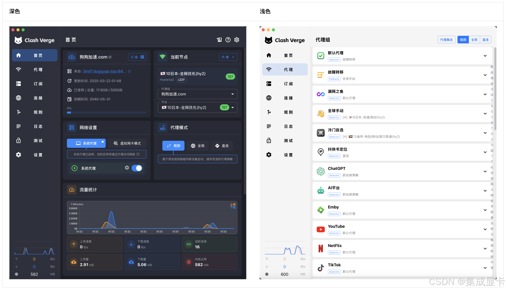Click the active connections link icon
Screen dimensions: 506x290
pyautogui.click(x=189, y=244)
